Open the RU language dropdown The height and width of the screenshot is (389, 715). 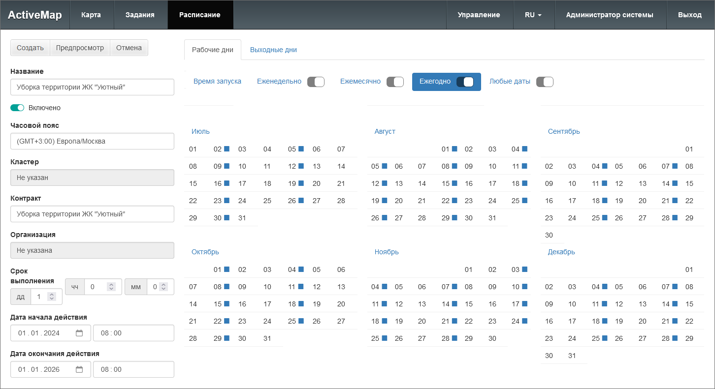point(533,15)
